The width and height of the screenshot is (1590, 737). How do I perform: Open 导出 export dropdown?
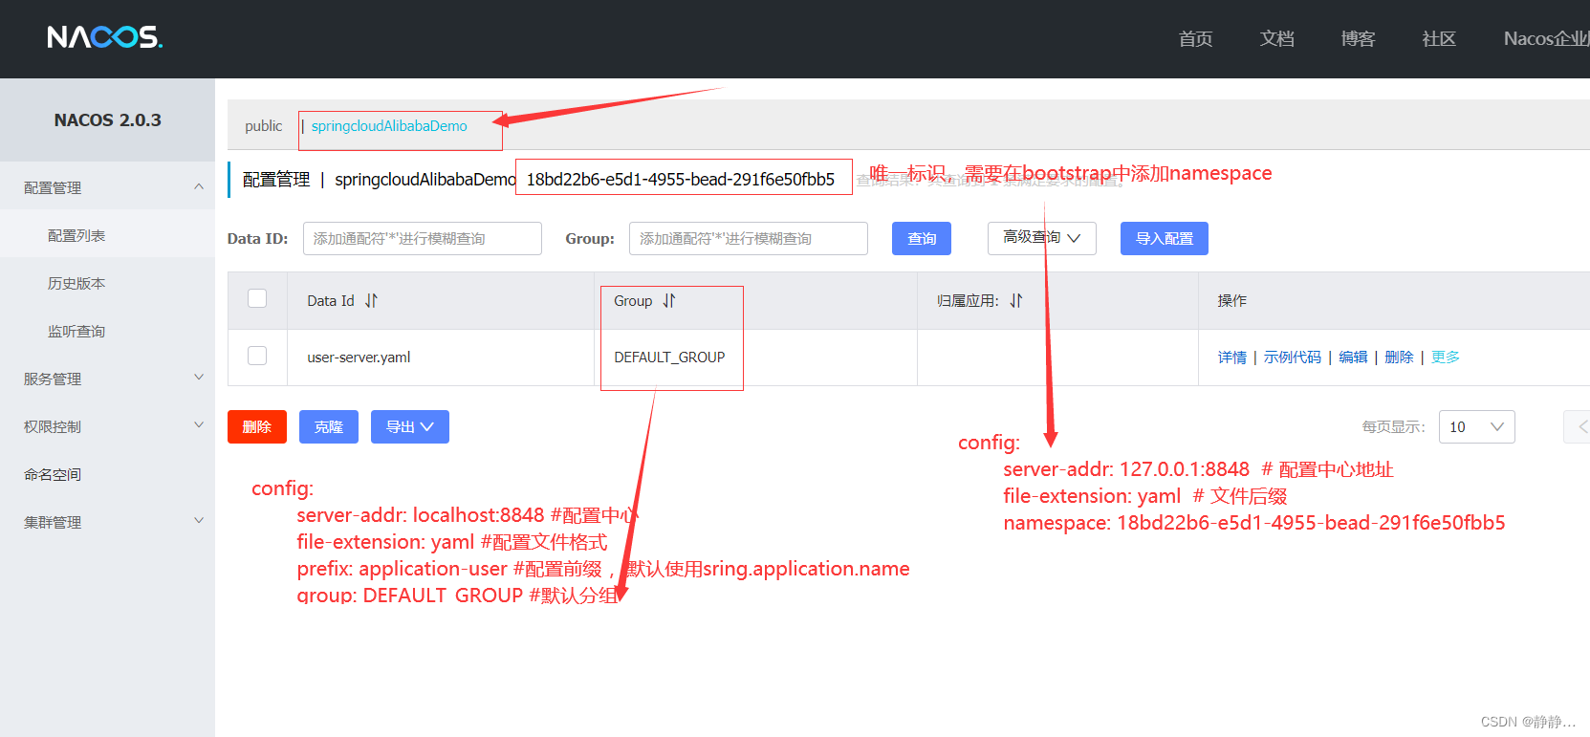point(410,427)
